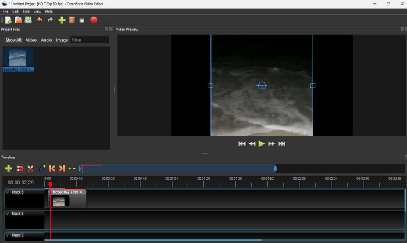407x243 pixels.
Task: Click the 00:00:02,29 timecode display
Action: pyautogui.click(x=20, y=183)
